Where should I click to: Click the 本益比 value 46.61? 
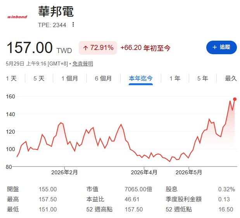click(x=132, y=199)
